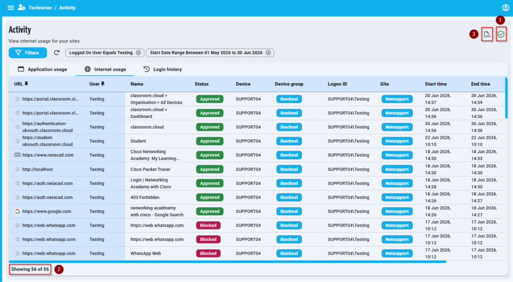Click the Cisco icon beside netacad.com
Image resolution: width=513 pixels, height=282 pixels.
18,155
